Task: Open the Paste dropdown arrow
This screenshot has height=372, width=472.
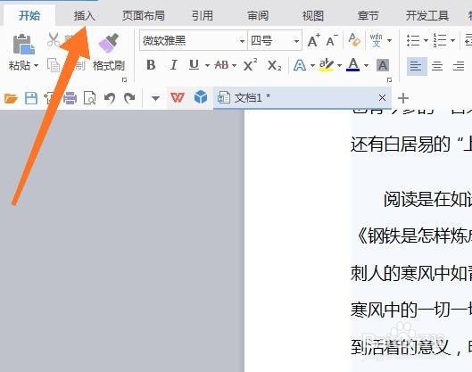Action: [x=36, y=65]
